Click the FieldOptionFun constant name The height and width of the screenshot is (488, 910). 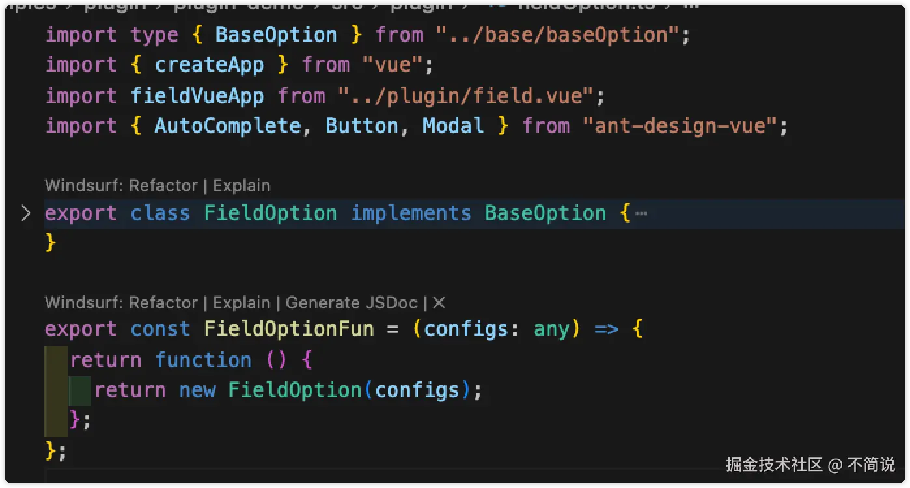point(288,329)
